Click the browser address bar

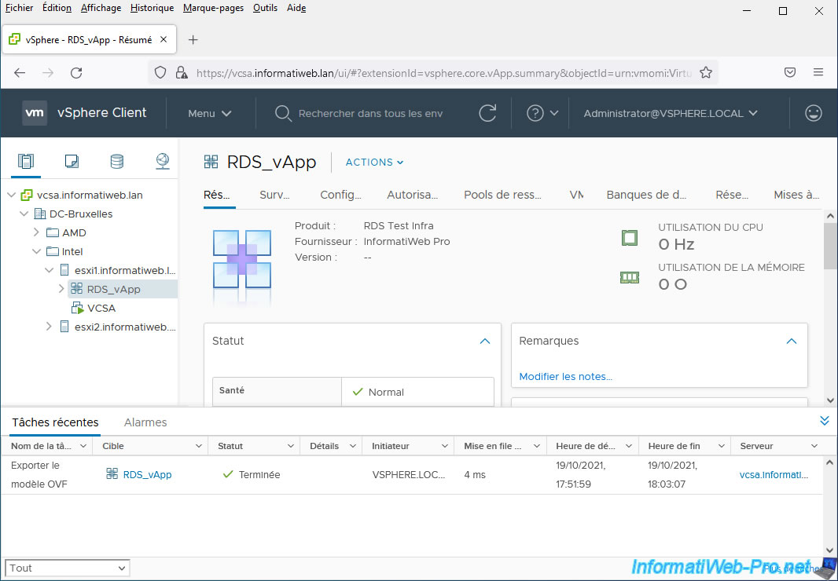point(443,72)
